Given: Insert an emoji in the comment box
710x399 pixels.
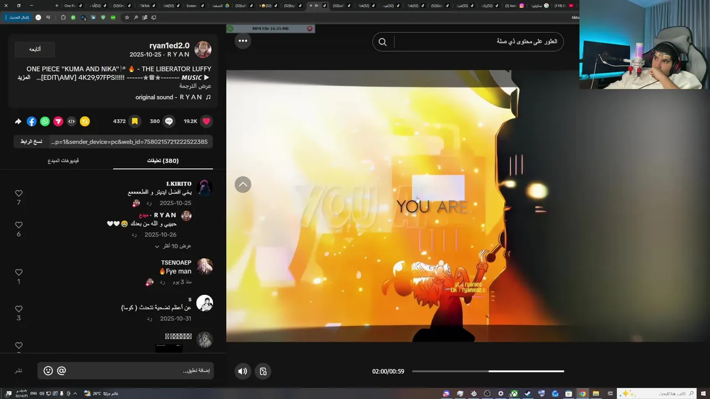Looking at the screenshot, I should 48,371.
